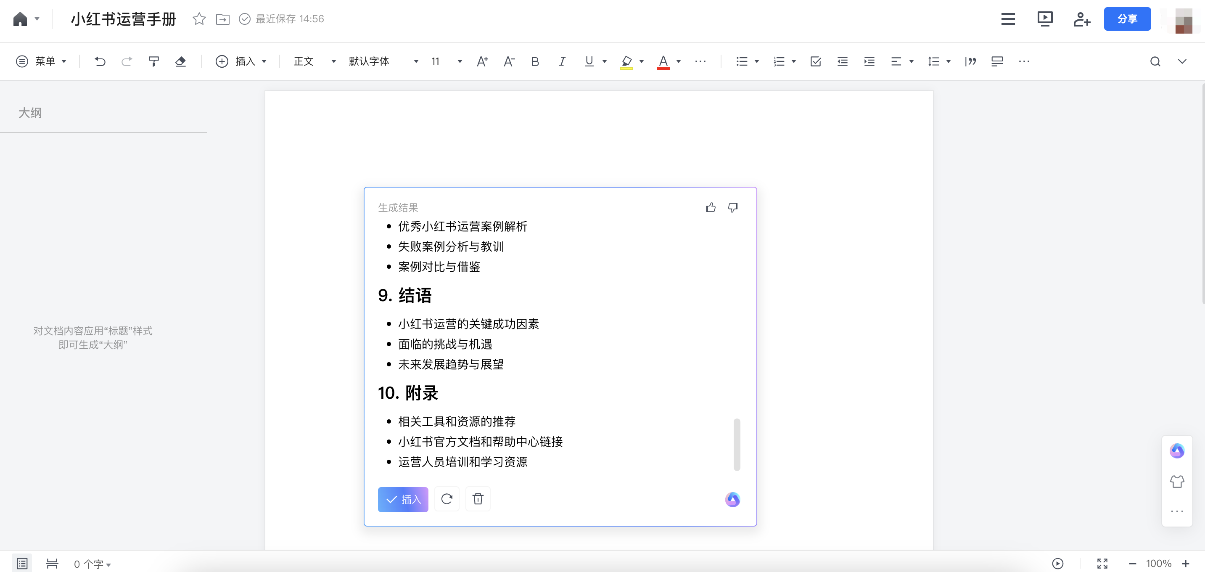Open the skin theme shirt icon
Screen dimensions: 1205x572
point(1177,481)
